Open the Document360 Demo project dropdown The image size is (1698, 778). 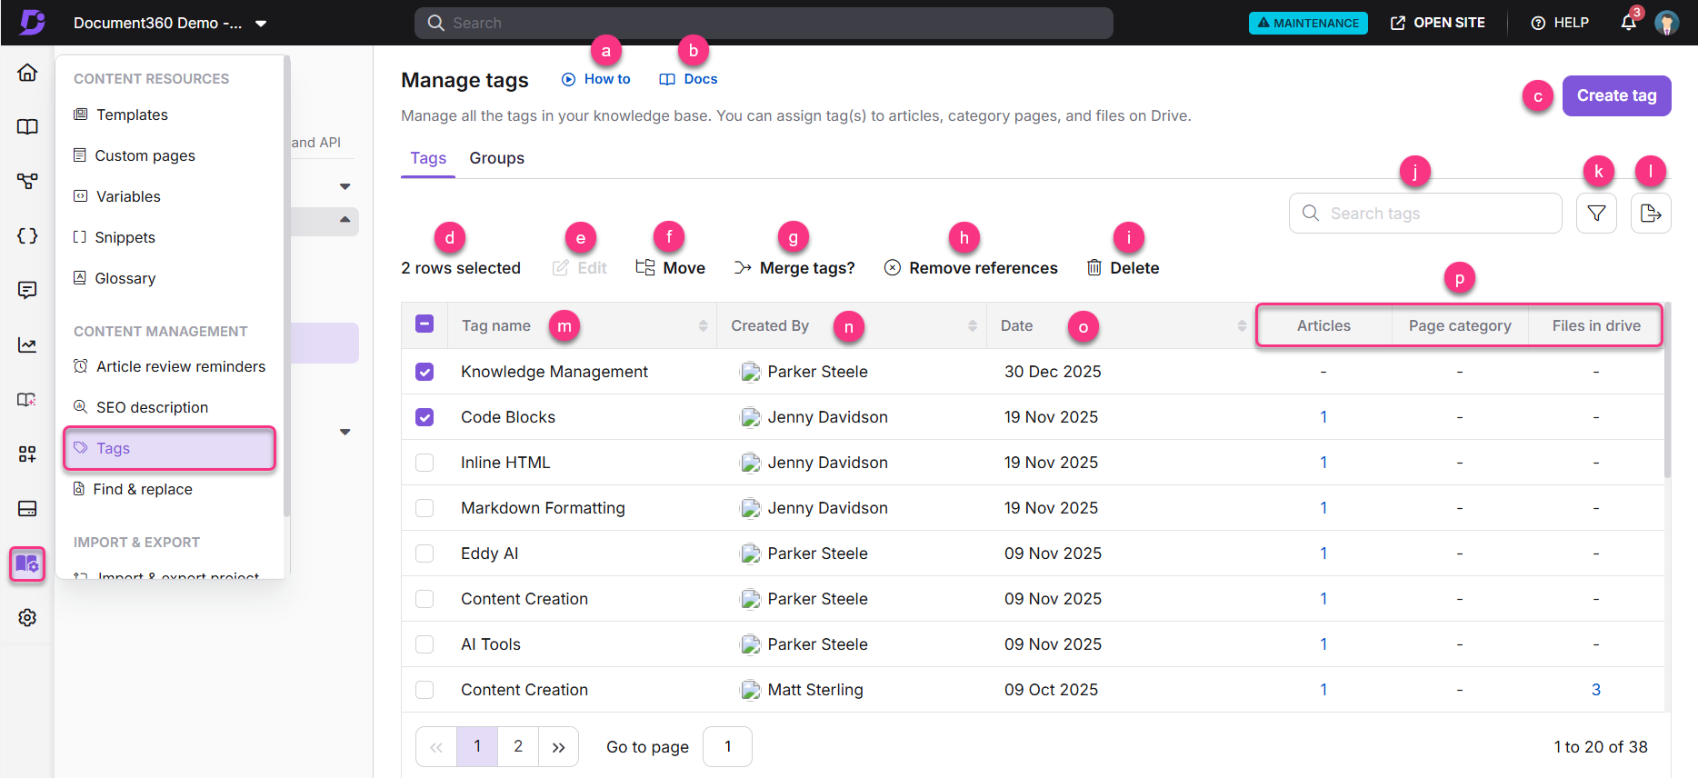[170, 23]
